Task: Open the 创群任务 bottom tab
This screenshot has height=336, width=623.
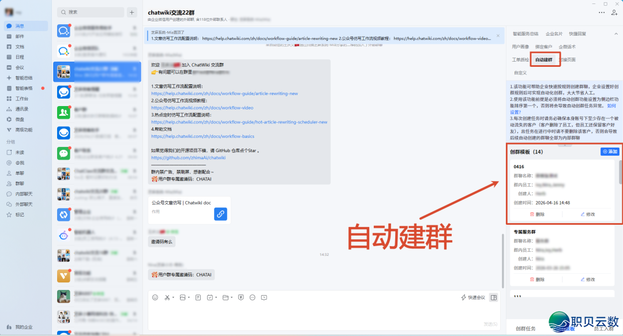Action: pos(526,329)
